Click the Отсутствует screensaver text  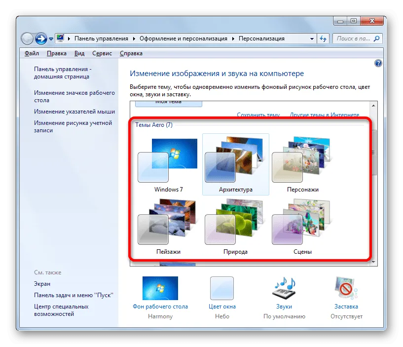click(x=346, y=316)
